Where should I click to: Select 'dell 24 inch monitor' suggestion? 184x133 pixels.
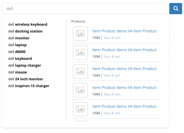[26, 79]
